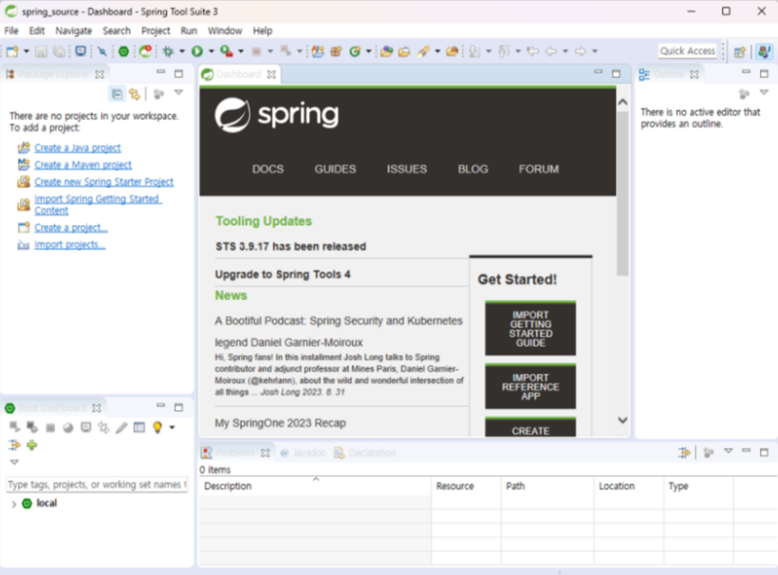
Task: Click the Open Task folder icon
Action: coord(404,51)
